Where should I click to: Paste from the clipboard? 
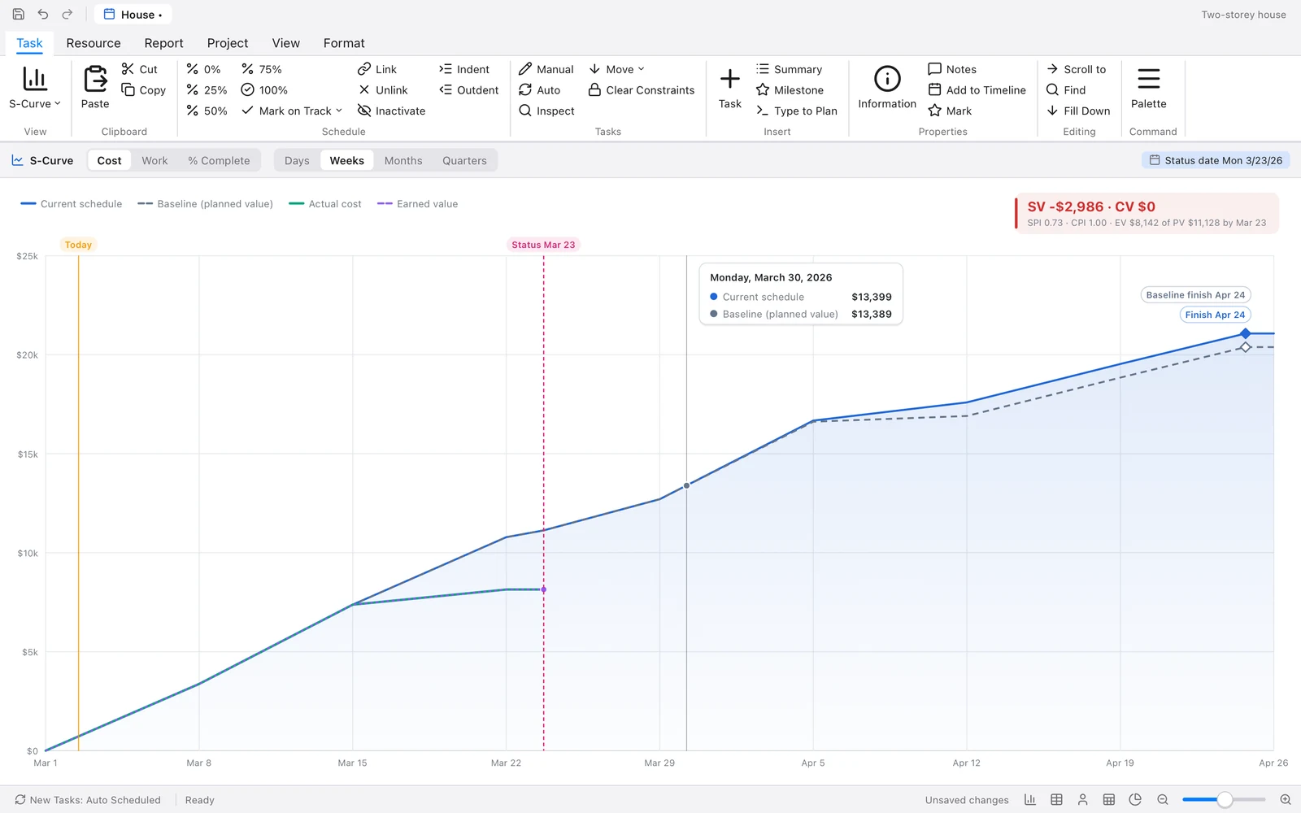click(x=95, y=88)
